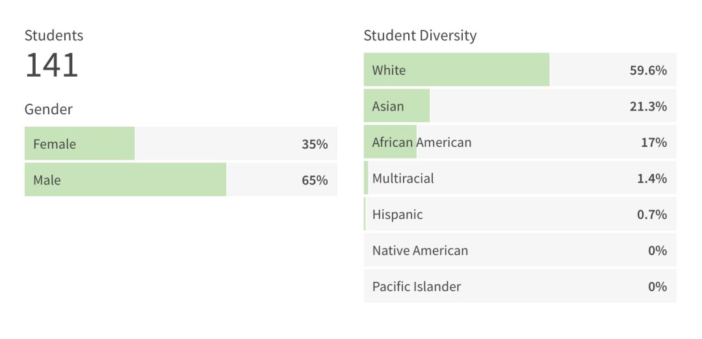Click the 0.7% Hispanic percentage value

[652, 214]
